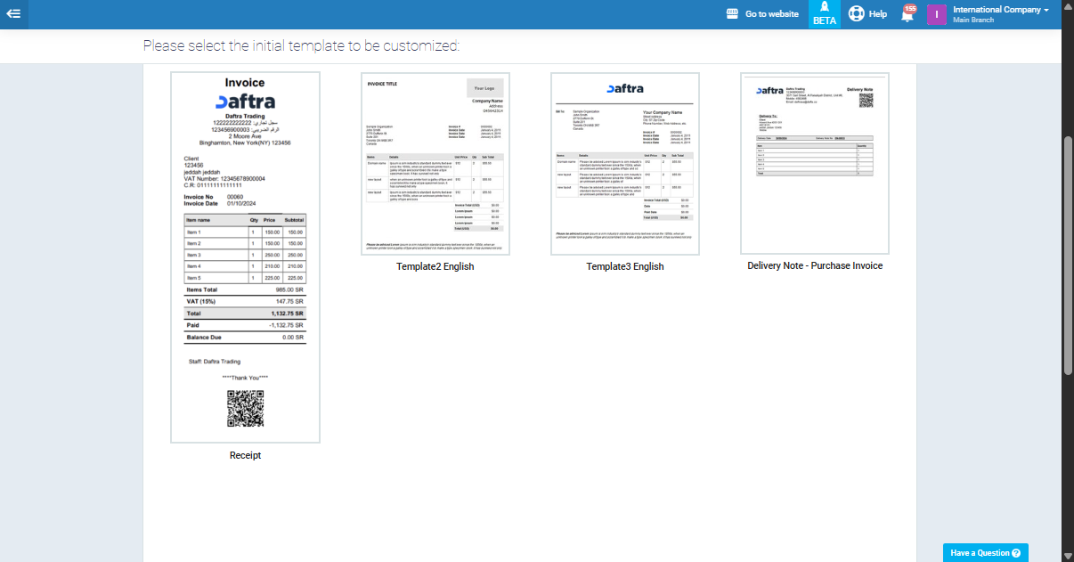This screenshot has width=1074, height=562.
Task: Click the purple user avatar icon
Action: [936, 14]
